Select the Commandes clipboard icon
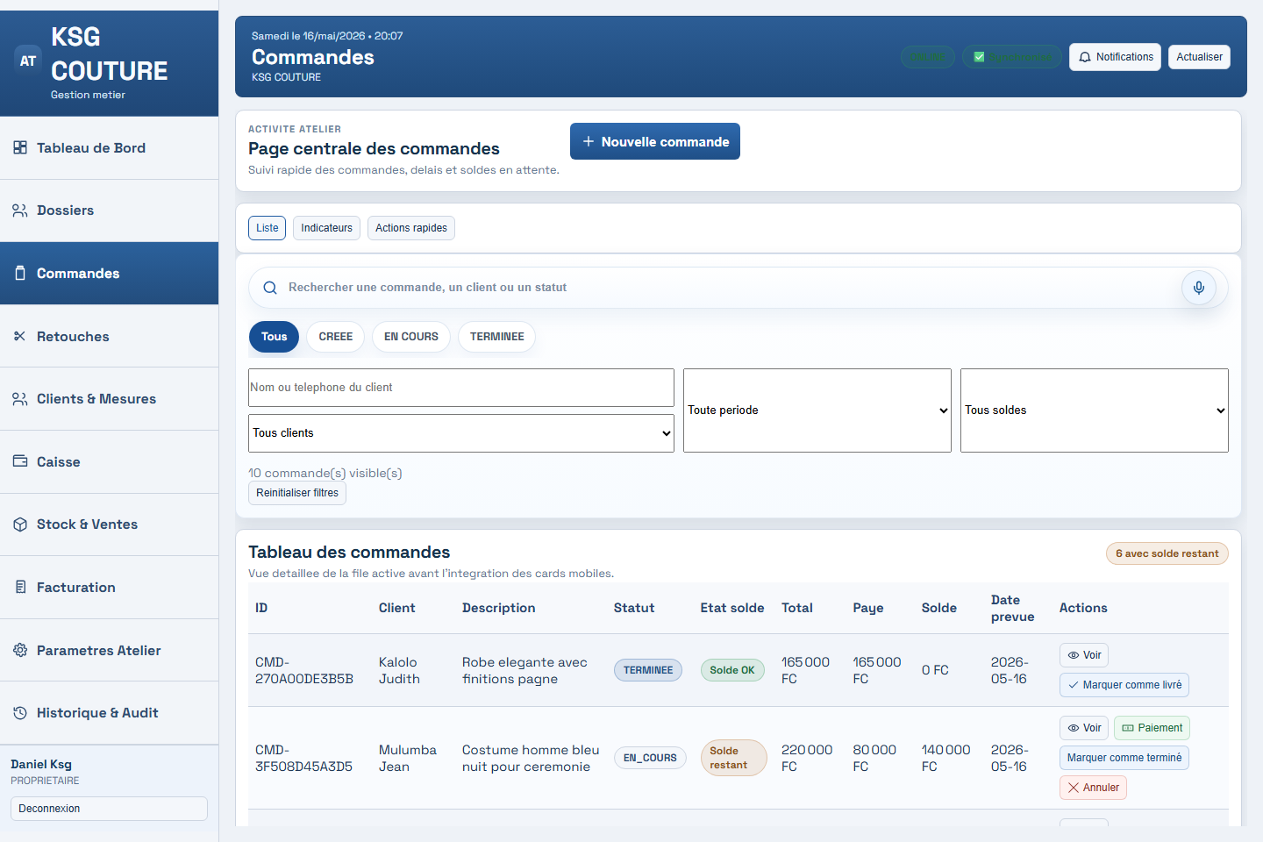Screen dimensions: 1263x842 point(20,273)
